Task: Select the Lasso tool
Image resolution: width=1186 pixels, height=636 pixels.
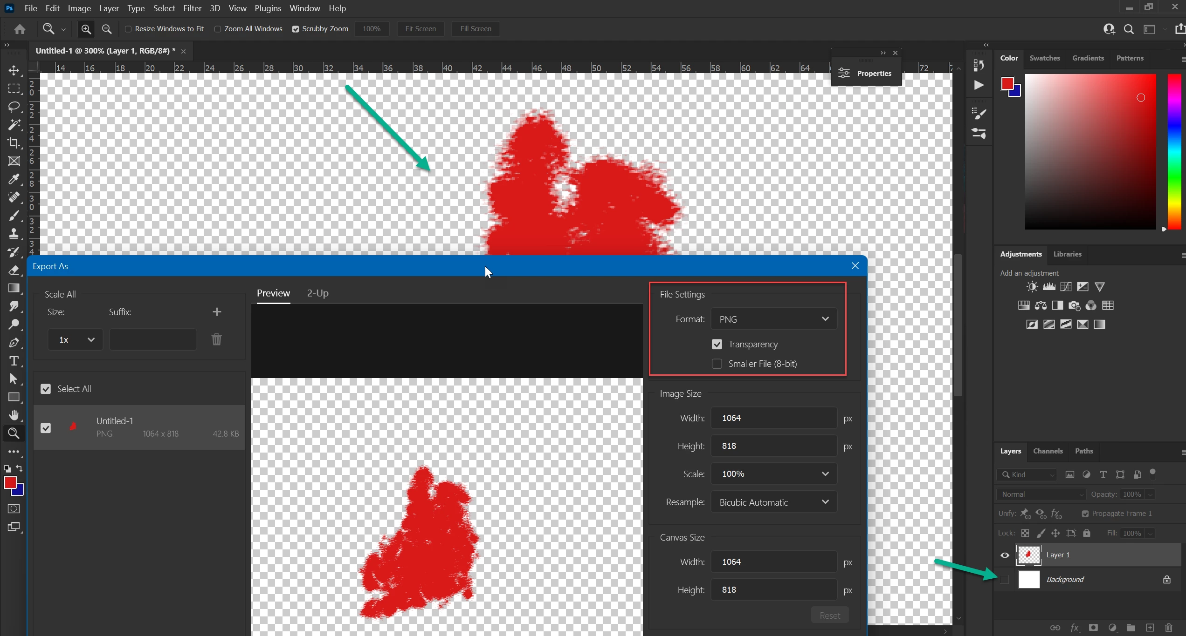Action: click(14, 107)
